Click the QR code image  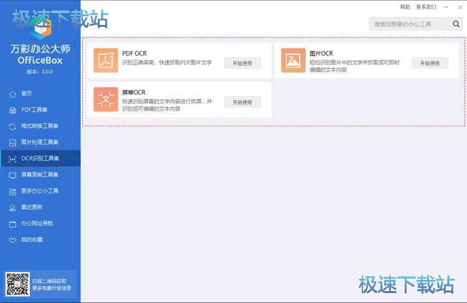[17, 284]
